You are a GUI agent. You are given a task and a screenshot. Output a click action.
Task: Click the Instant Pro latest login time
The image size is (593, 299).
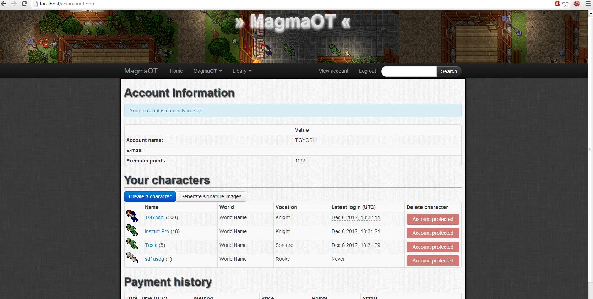[356, 231]
